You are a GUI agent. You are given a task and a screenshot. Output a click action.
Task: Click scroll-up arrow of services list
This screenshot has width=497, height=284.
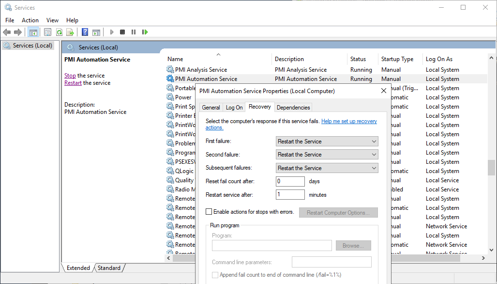(491, 58)
